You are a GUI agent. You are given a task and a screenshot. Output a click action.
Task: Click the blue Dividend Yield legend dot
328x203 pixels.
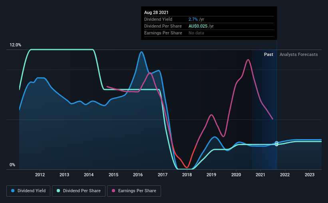[x=13, y=191]
